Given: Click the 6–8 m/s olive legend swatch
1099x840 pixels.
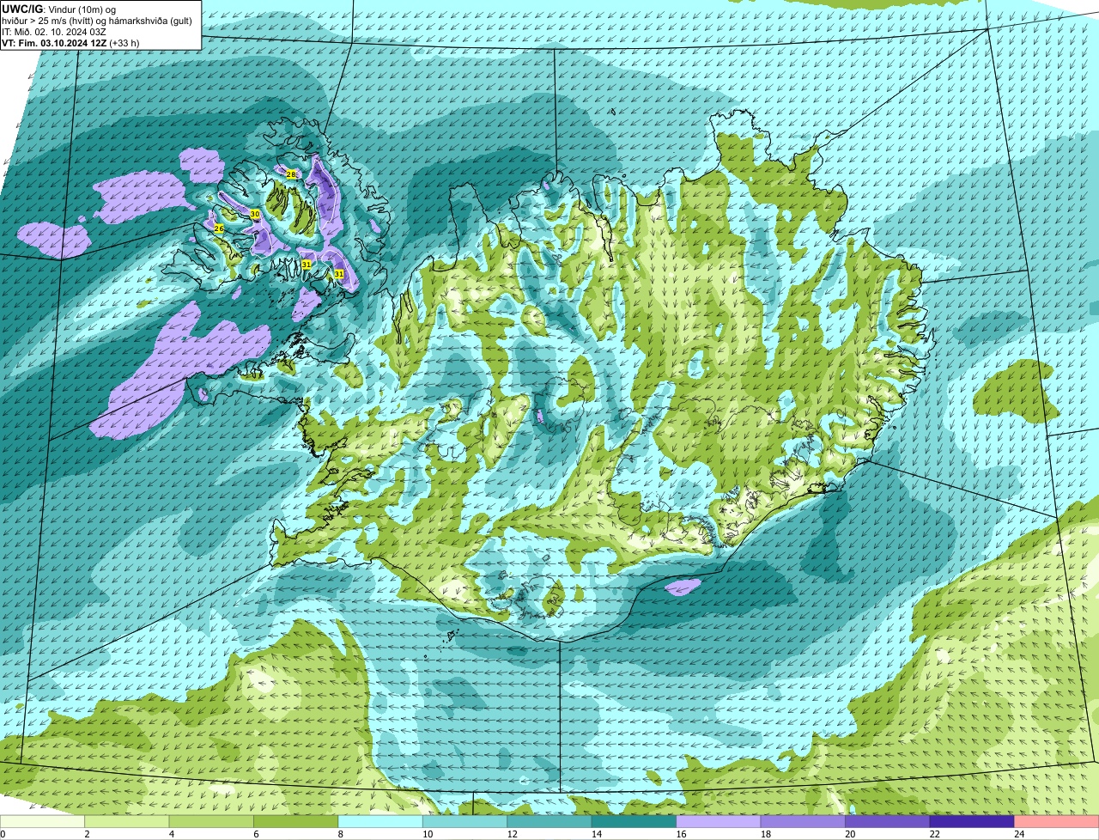Looking at the screenshot, I should pyautogui.click(x=298, y=821).
